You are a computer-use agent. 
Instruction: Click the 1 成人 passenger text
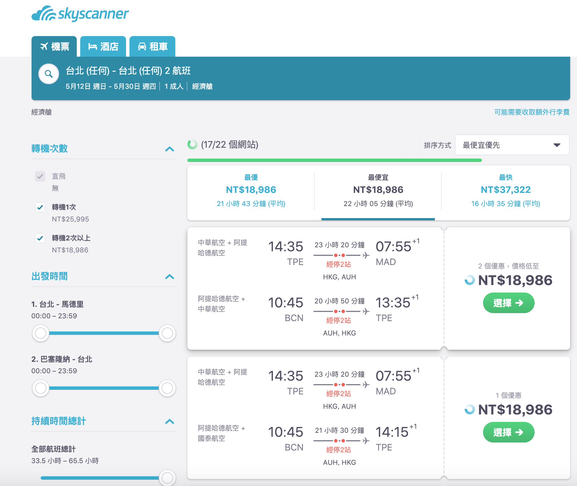tap(174, 86)
